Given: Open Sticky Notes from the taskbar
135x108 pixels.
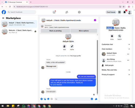Looking at the screenshot, I should (x=13, y=106).
